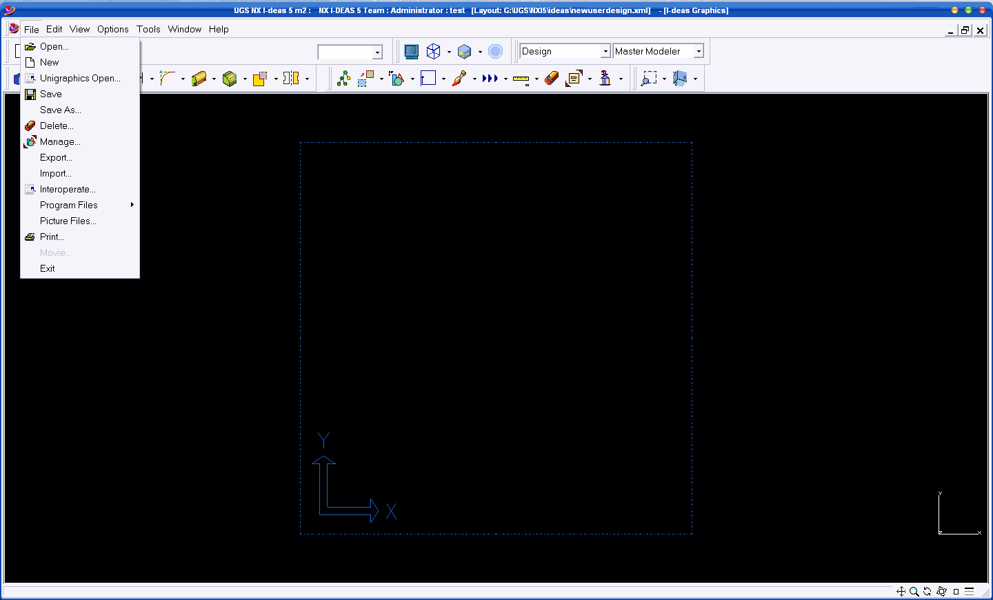The height and width of the screenshot is (600, 993).
Task: Click the tilted box icon in status bar
Action: pos(941,592)
